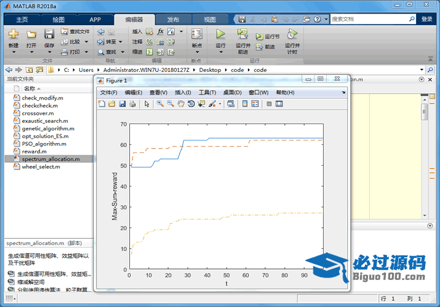Click the 查找文件 (Find Files) button
The image size is (440, 307).
pos(75,31)
